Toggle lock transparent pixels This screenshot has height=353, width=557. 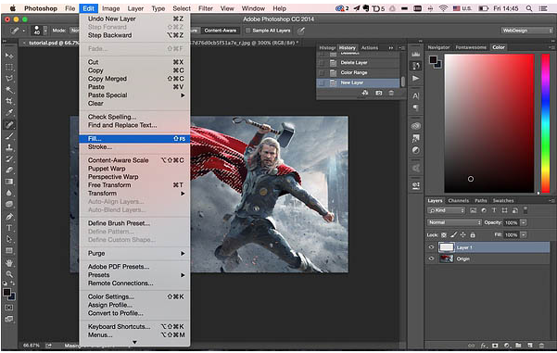point(444,234)
